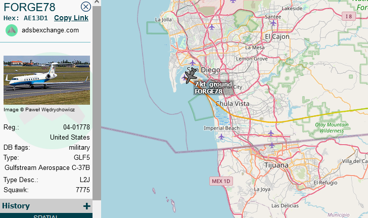368x218 pixels.
Task: Click 'Gulfstream Aerospace C-37B' description
Action: pos(47,167)
